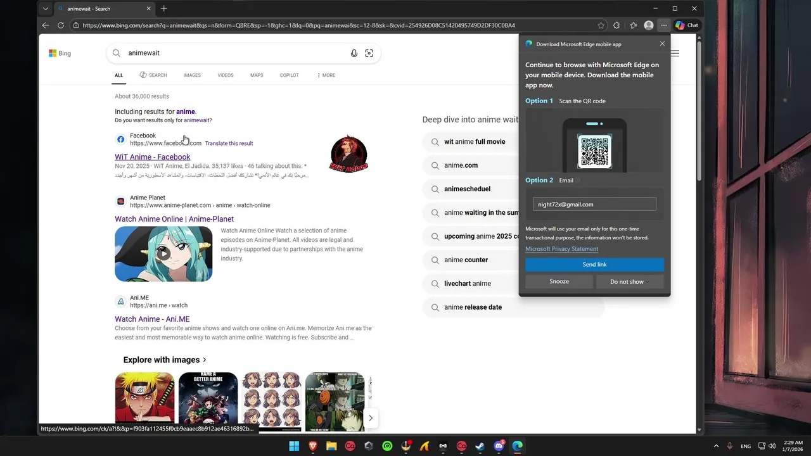The image size is (811, 456).
Task: Open the browser profile avatar
Action: 648,25
